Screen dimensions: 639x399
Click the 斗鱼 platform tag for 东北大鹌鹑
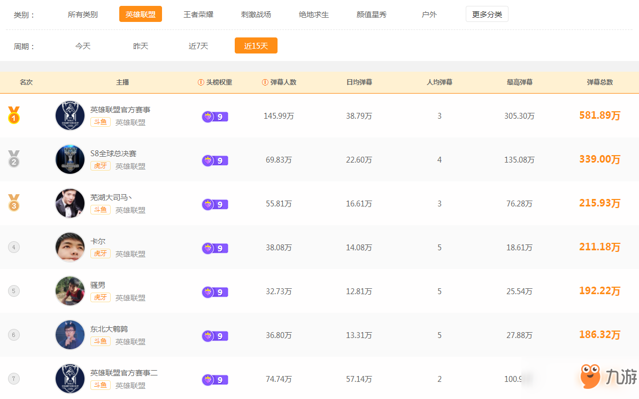point(100,341)
